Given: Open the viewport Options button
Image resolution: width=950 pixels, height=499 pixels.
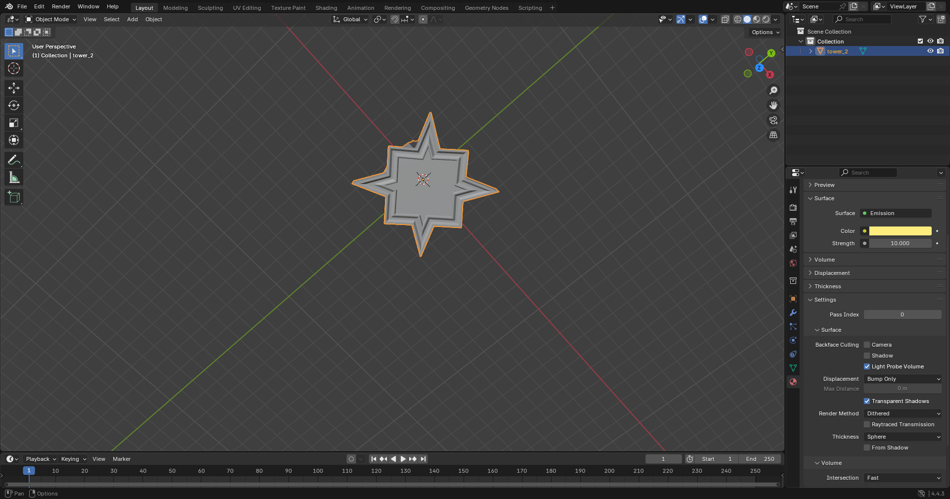Looking at the screenshot, I should coord(764,32).
